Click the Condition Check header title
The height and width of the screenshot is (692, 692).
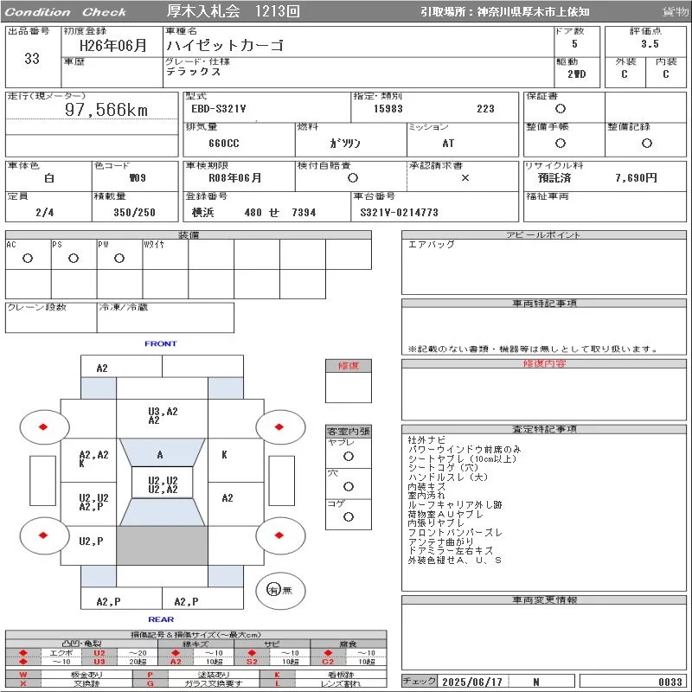coord(66,12)
